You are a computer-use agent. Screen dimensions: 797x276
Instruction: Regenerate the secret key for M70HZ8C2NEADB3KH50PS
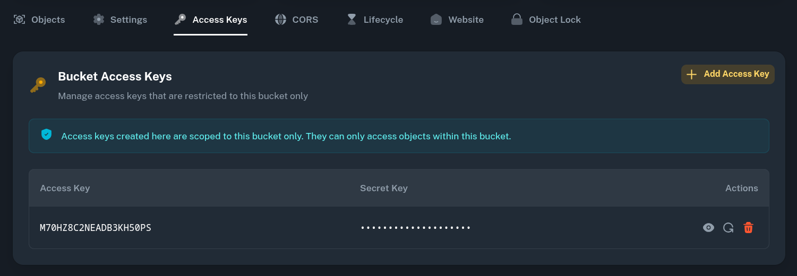click(x=729, y=228)
